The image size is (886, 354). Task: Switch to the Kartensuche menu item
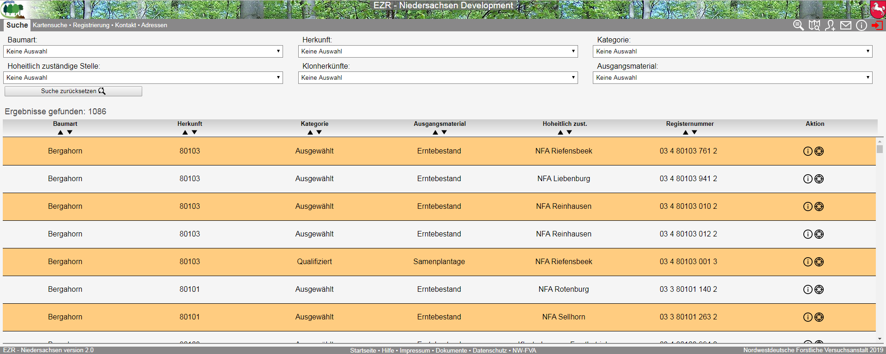(50, 25)
